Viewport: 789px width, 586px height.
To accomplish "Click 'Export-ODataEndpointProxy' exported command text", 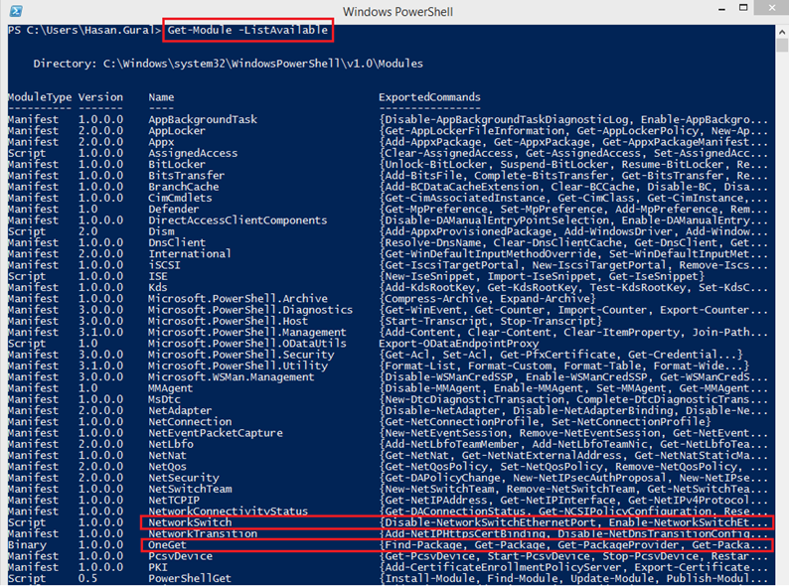I will pos(459,344).
